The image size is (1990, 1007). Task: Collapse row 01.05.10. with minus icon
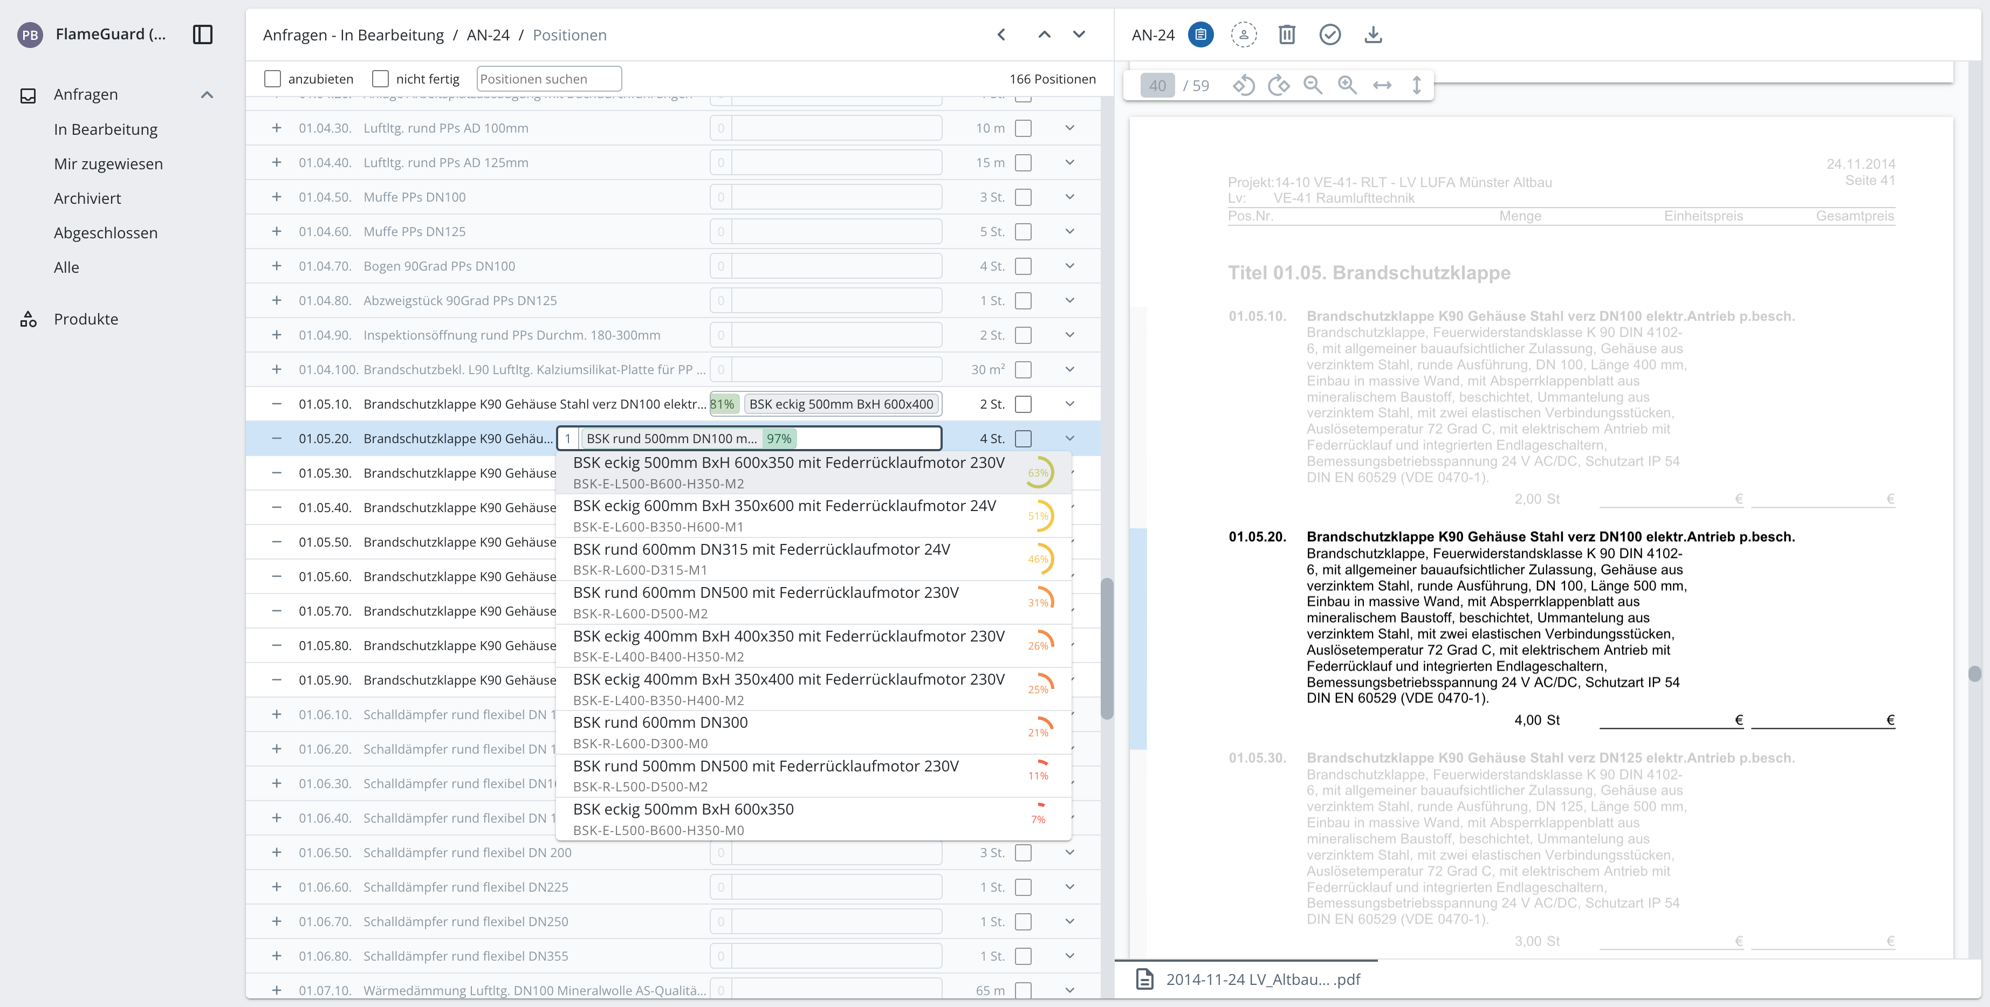tap(277, 404)
